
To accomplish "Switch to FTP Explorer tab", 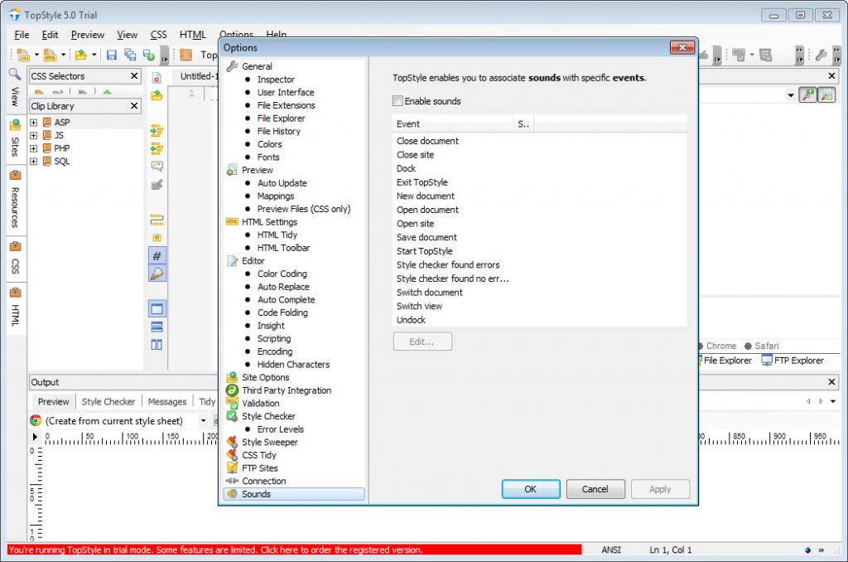I will point(793,361).
